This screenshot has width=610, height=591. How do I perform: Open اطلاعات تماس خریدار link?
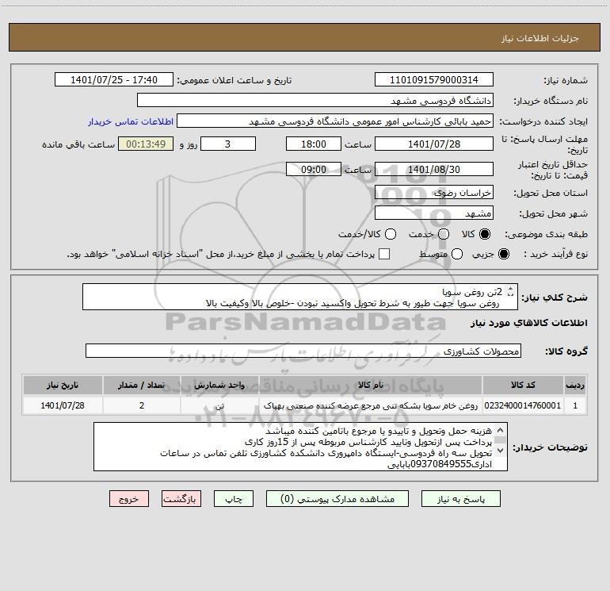pos(131,121)
